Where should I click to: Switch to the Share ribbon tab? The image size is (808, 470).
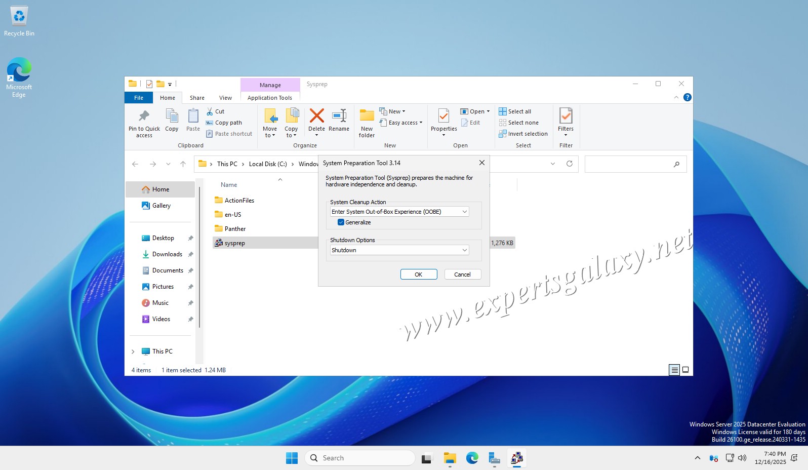197,98
